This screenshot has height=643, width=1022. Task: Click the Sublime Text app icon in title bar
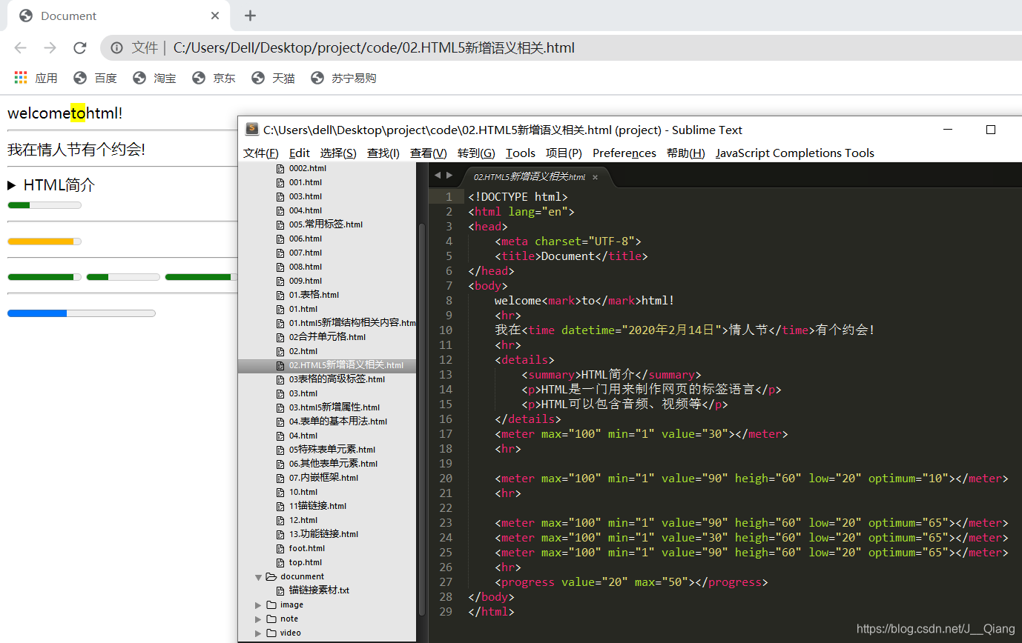click(252, 130)
